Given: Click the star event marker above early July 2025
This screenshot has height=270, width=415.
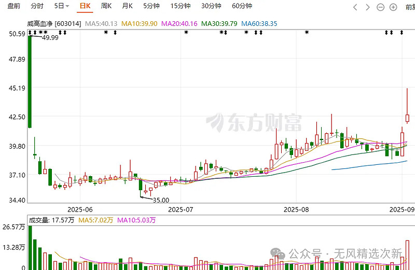Looking at the screenshot, I should pos(186,33).
